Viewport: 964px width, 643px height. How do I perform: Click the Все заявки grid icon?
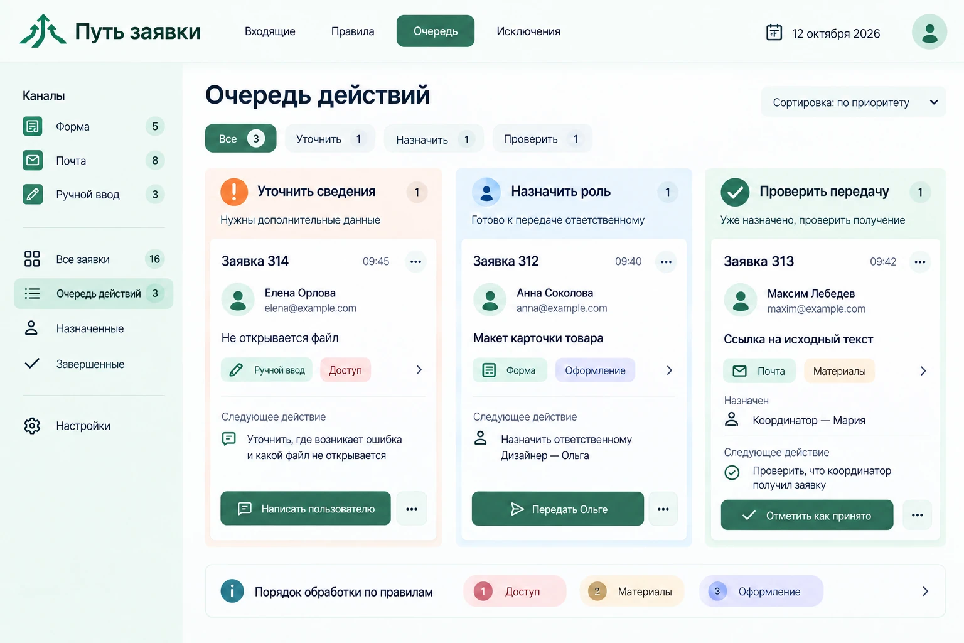coord(32,259)
